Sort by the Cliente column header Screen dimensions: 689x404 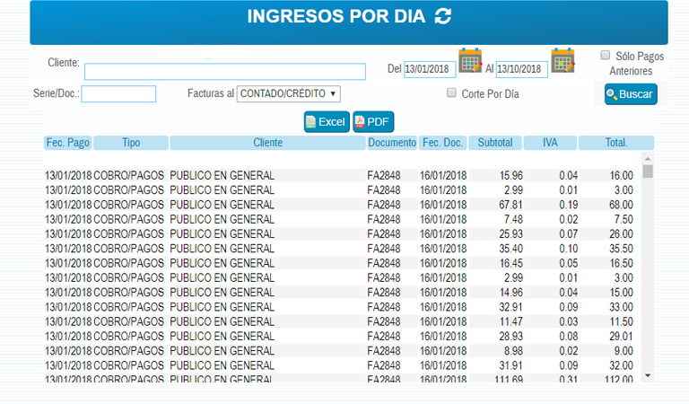click(x=268, y=143)
